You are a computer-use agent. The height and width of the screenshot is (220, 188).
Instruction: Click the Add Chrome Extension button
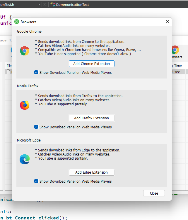92,64
